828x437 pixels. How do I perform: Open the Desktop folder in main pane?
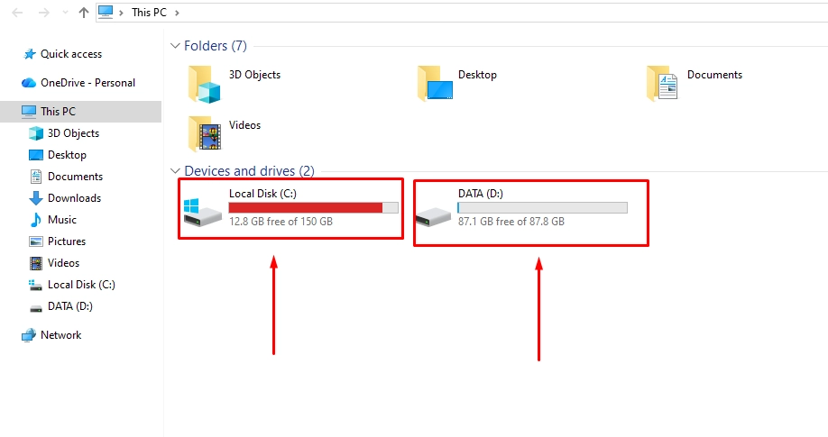coord(435,86)
